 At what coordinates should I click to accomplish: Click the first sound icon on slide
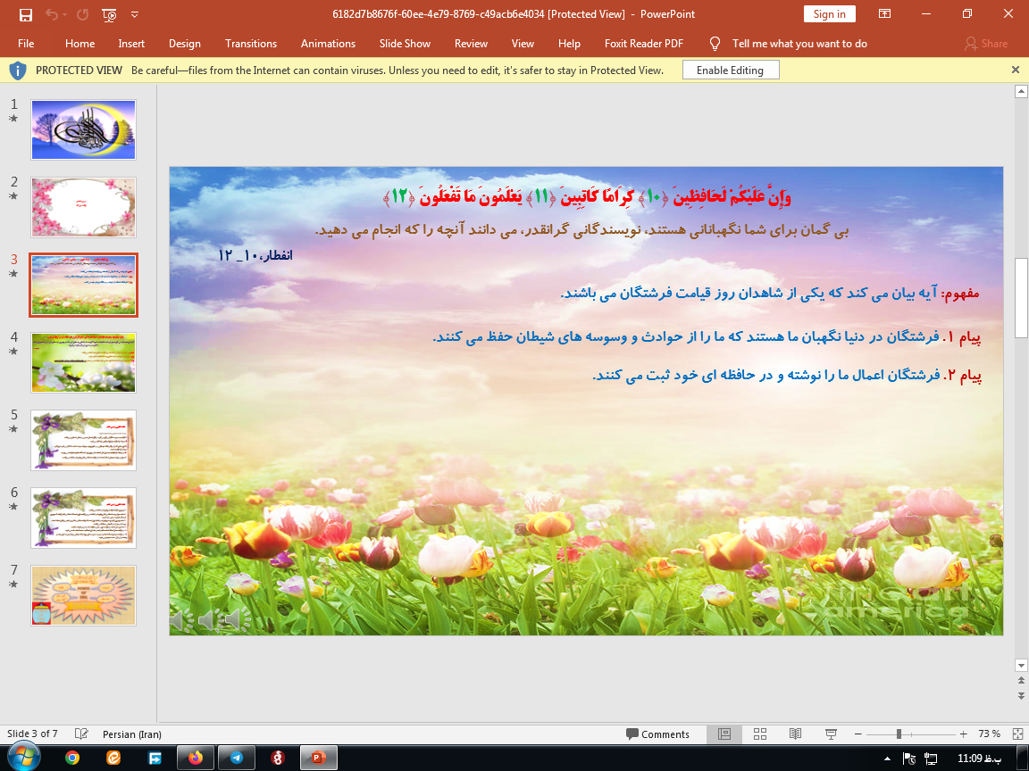[181, 619]
